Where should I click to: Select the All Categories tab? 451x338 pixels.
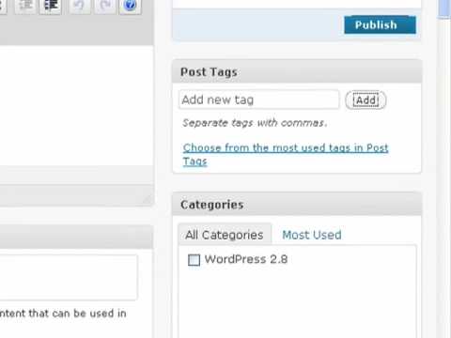225,235
